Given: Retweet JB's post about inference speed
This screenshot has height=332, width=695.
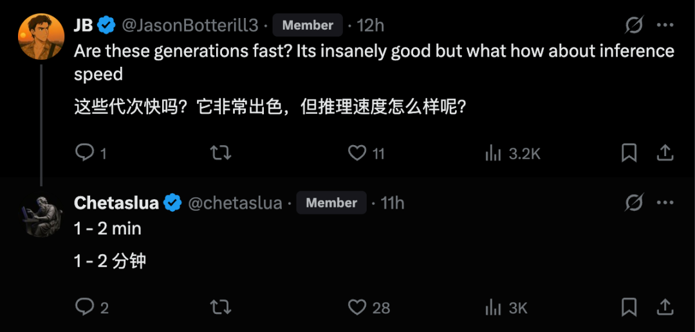Looking at the screenshot, I should tap(221, 153).
